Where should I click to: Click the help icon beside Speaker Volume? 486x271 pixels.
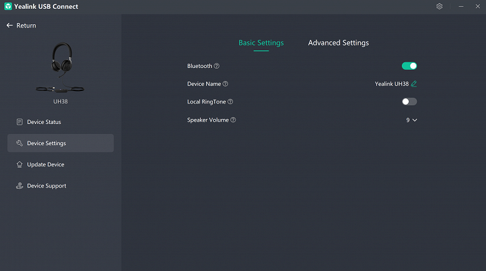233,120
